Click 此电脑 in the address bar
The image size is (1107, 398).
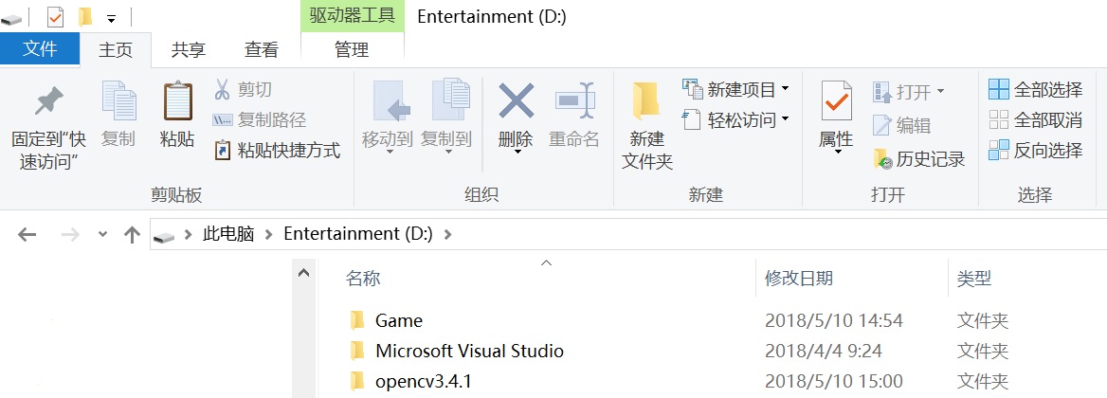point(228,234)
